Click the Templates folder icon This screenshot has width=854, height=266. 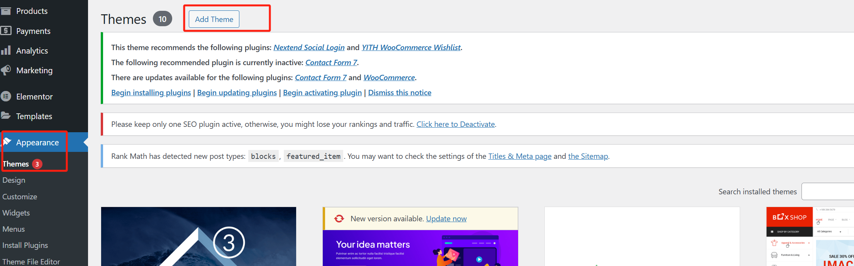(x=6, y=116)
